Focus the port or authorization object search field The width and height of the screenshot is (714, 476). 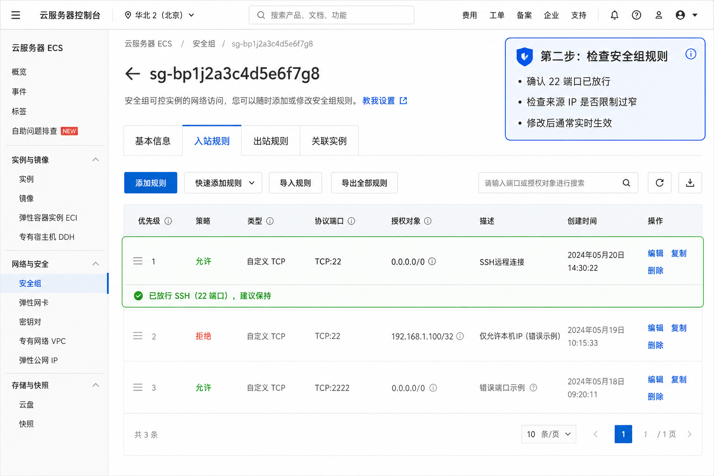click(558, 183)
